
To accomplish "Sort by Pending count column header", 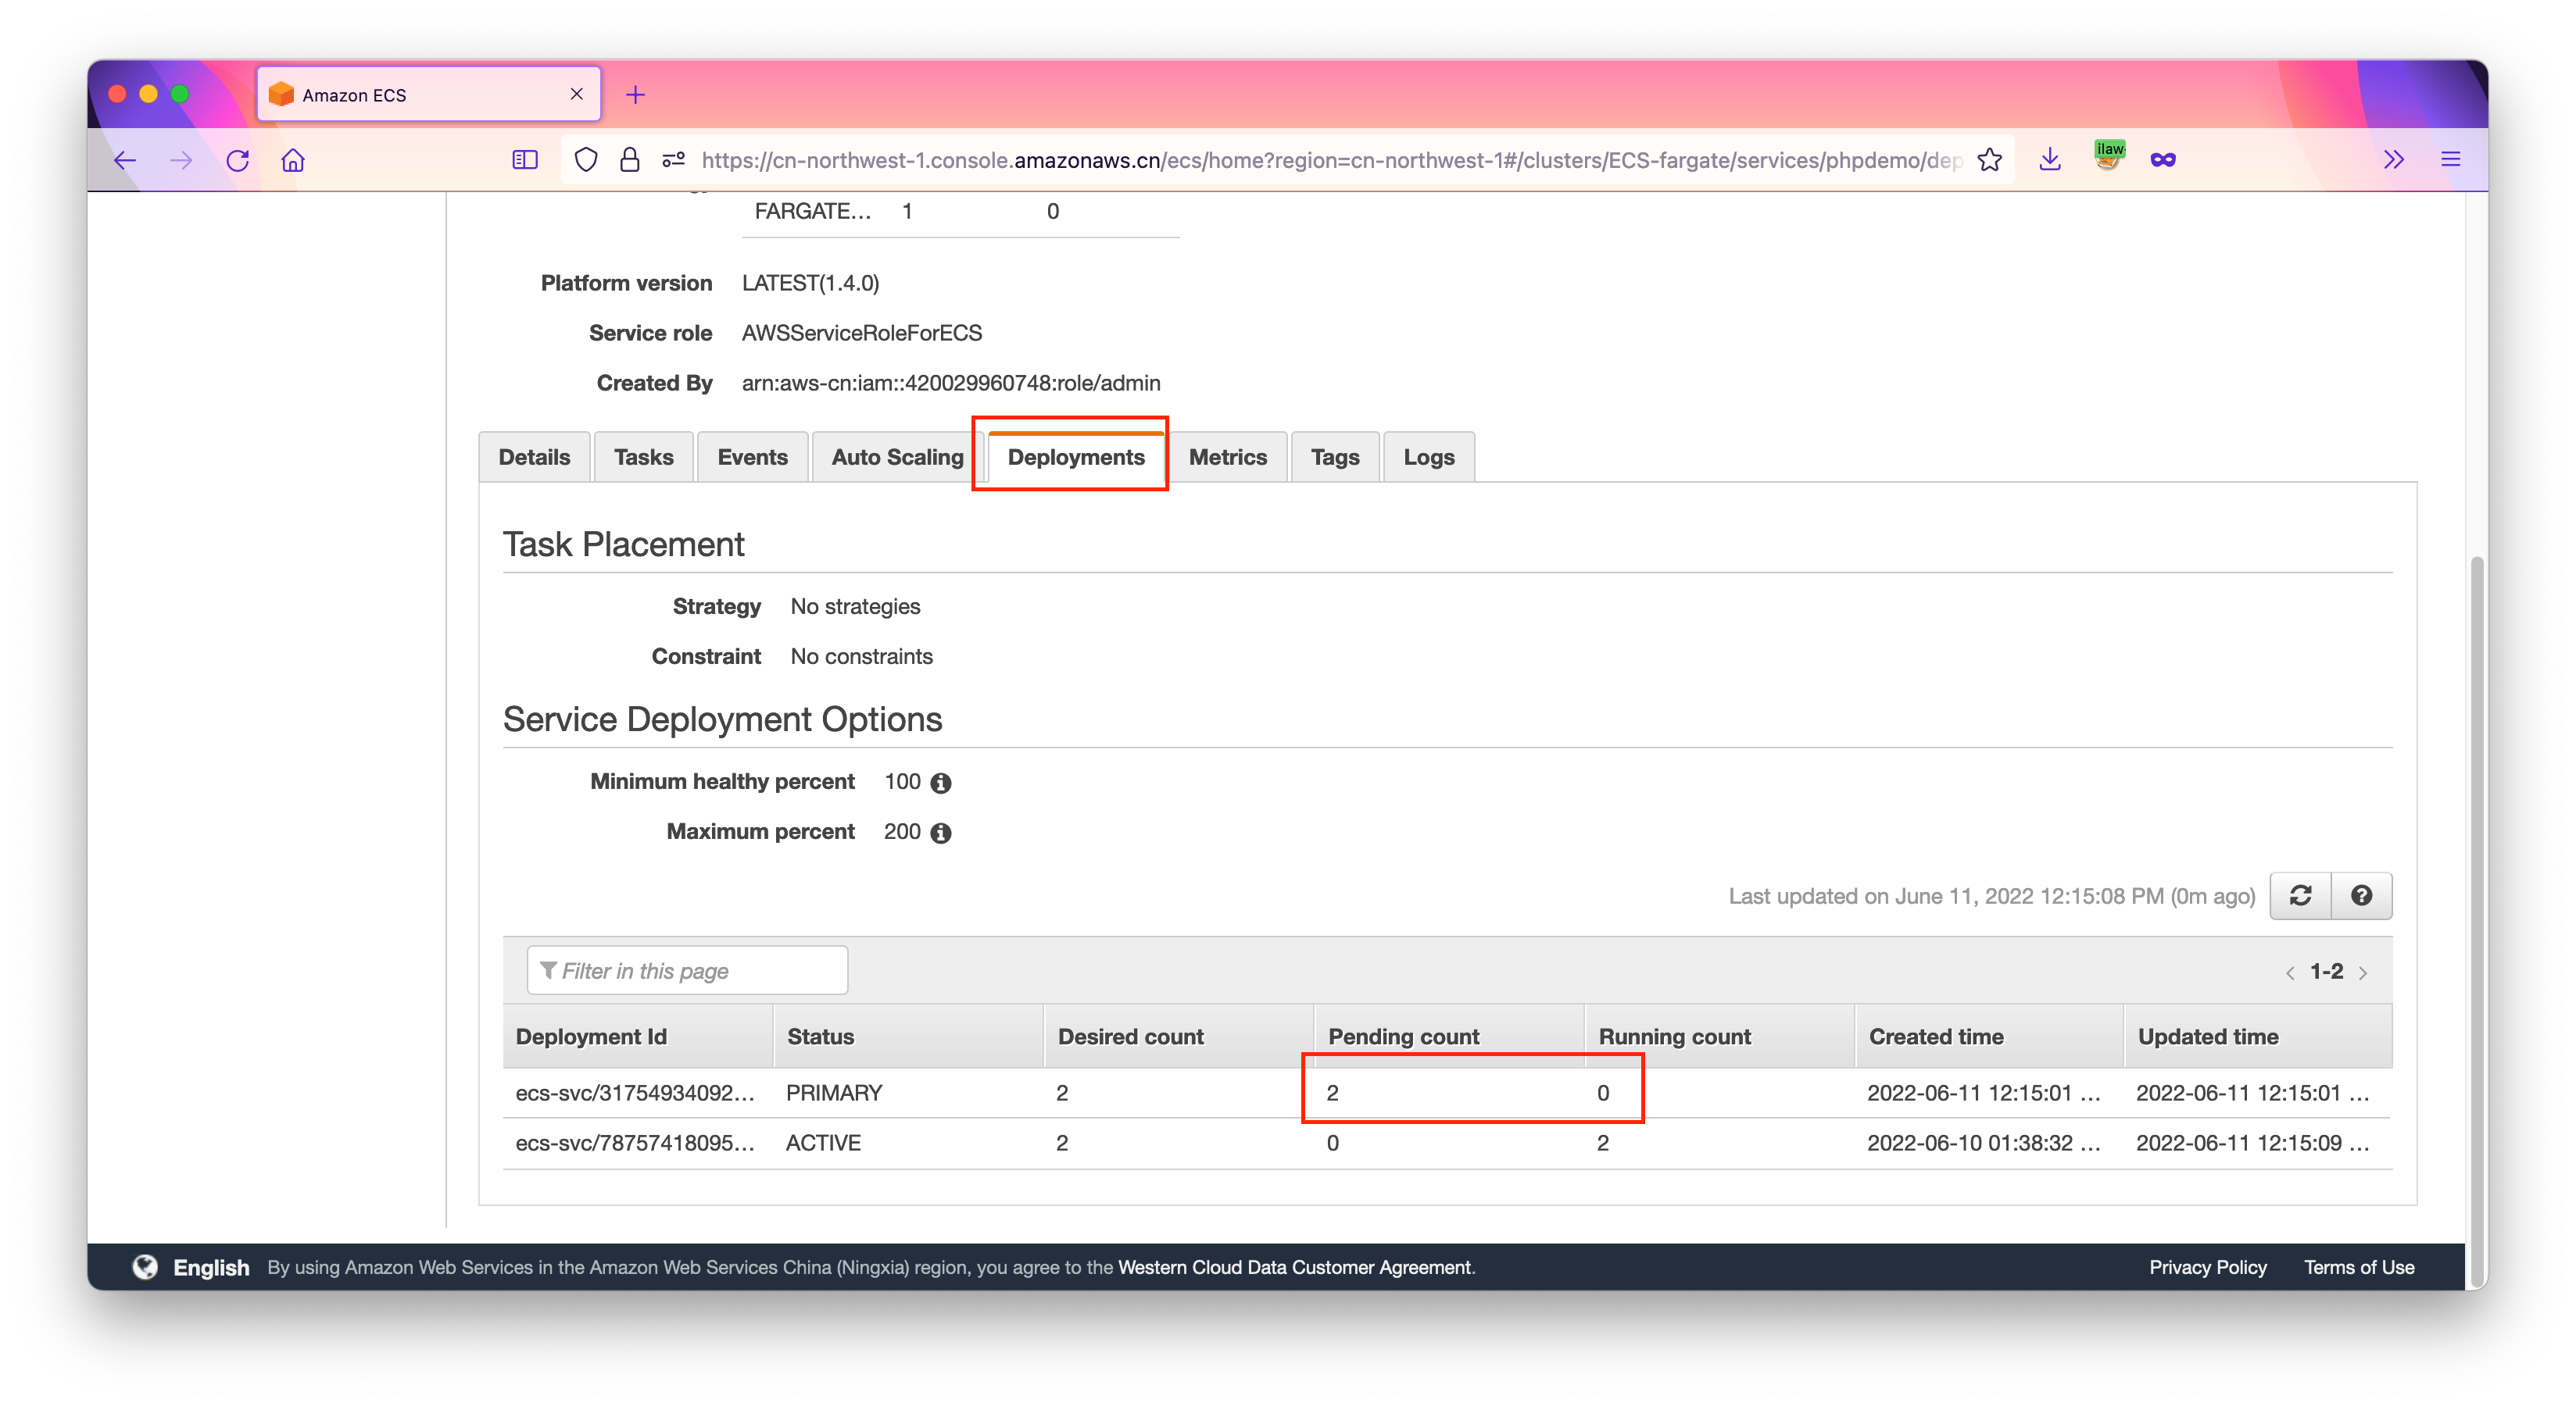I will 1448,1037.
